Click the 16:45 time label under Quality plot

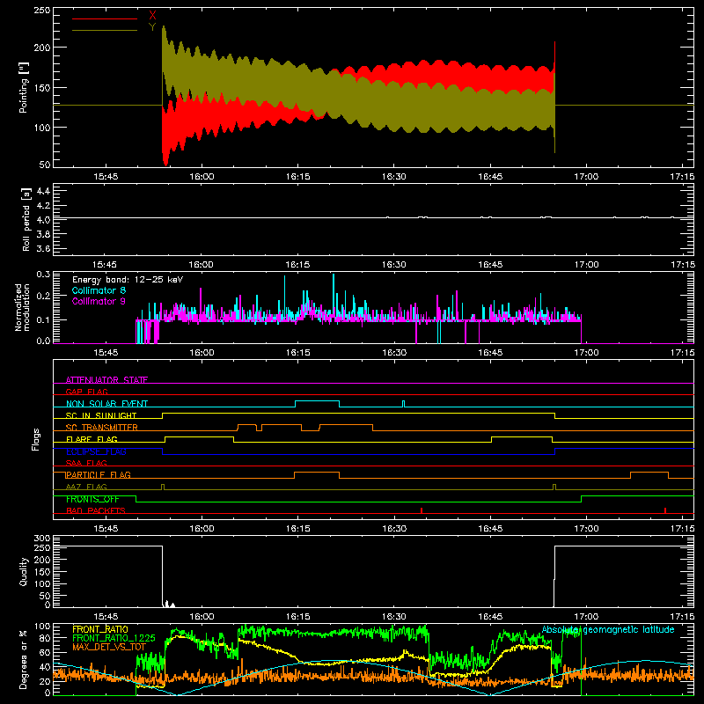coord(490,617)
